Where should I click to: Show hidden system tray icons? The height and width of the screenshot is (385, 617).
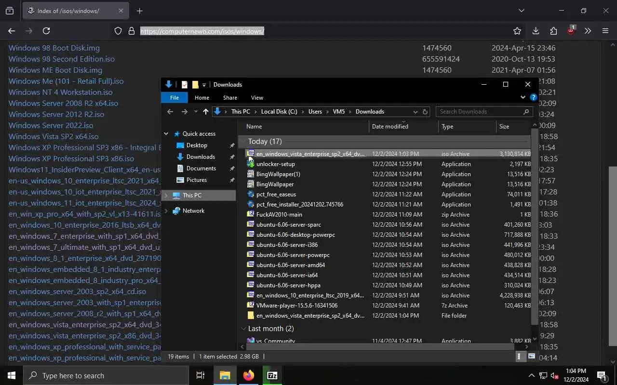pos(531,375)
